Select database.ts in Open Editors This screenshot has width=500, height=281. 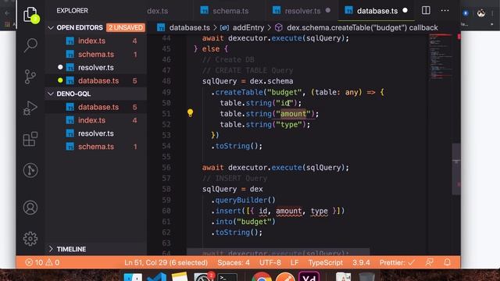point(95,80)
